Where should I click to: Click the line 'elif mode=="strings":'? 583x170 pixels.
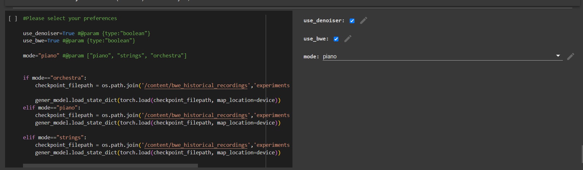point(55,137)
